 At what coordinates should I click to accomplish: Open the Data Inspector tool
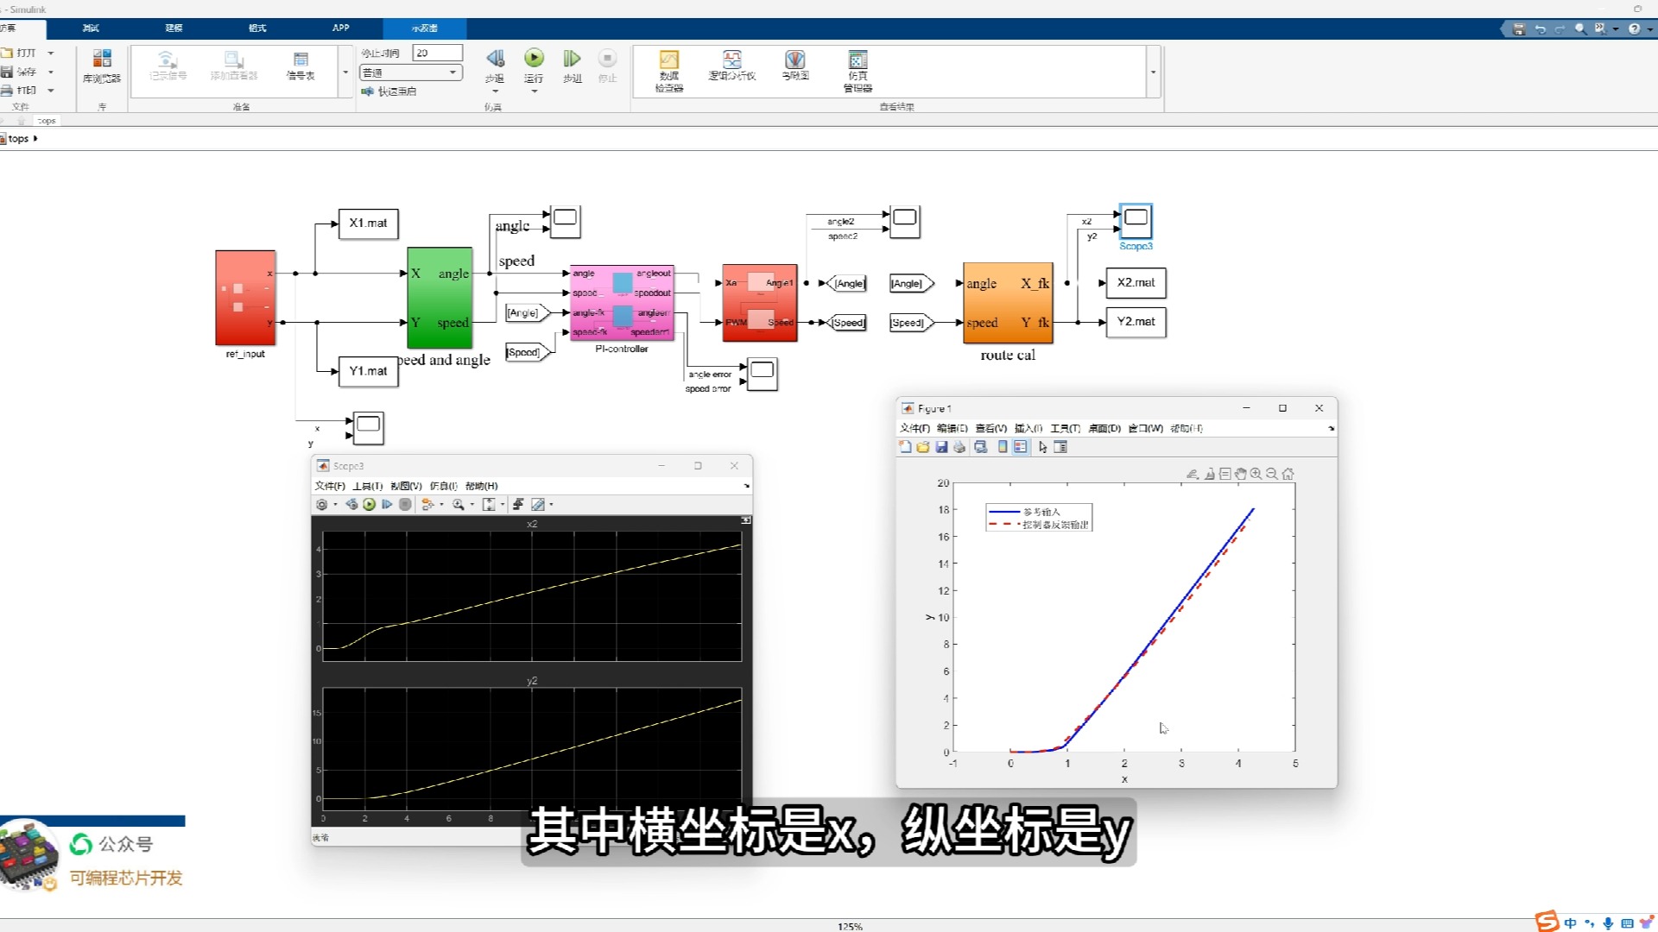click(x=669, y=60)
